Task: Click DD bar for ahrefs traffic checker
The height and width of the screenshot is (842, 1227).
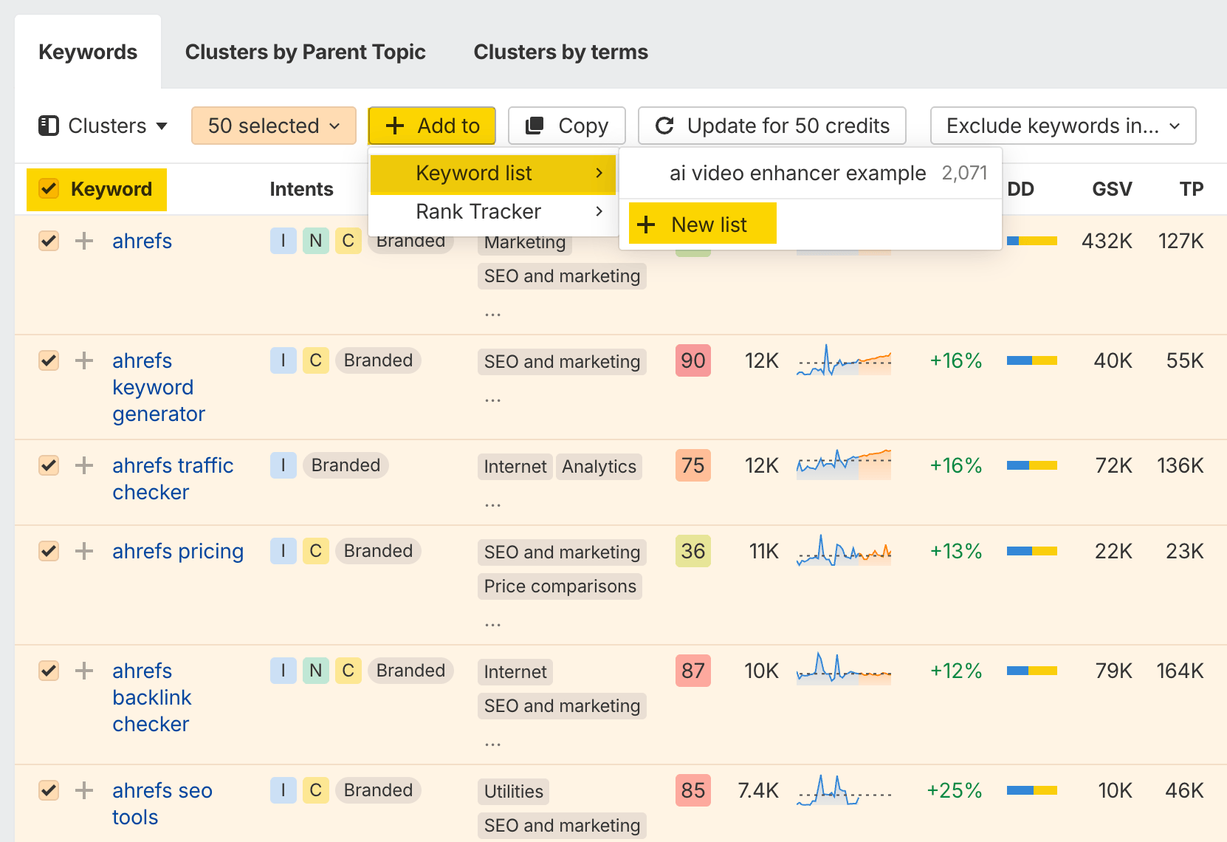Action: coord(1032,465)
